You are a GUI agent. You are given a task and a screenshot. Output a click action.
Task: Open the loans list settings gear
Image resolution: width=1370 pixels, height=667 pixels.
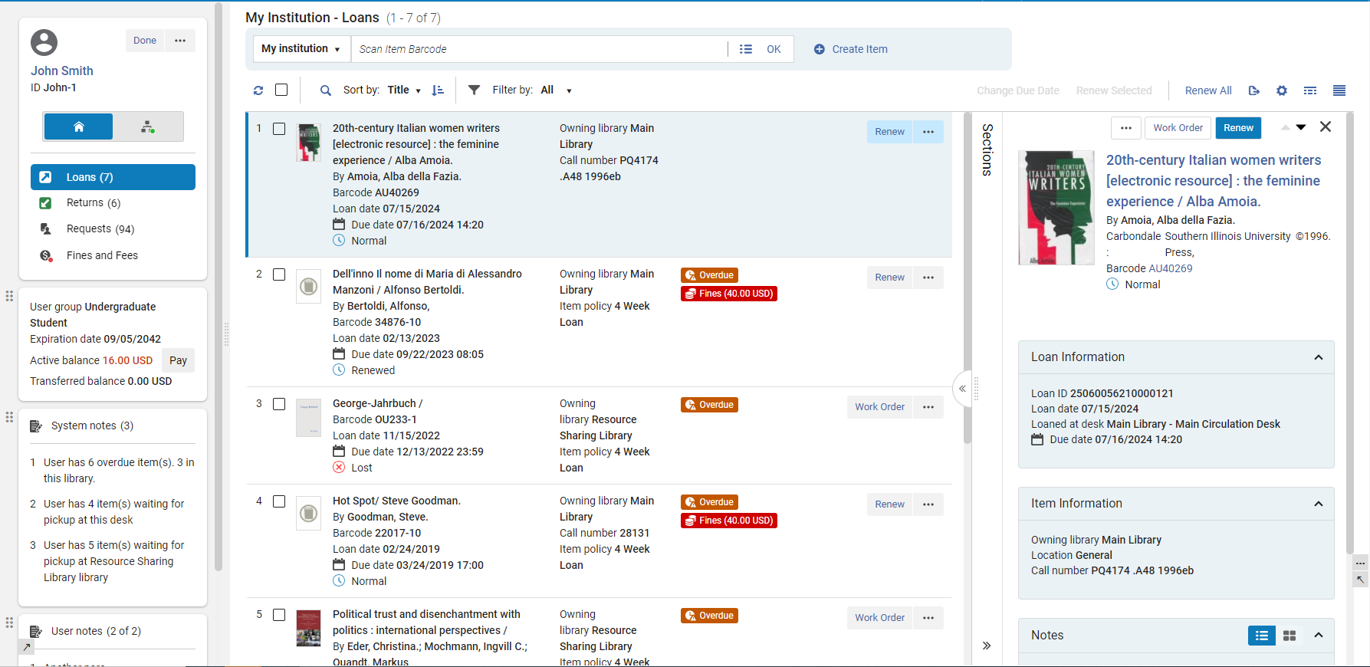point(1282,90)
